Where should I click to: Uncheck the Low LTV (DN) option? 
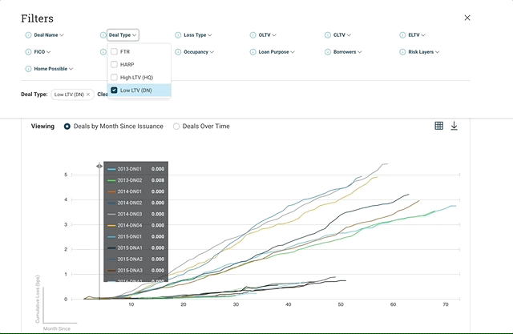point(114,91)
